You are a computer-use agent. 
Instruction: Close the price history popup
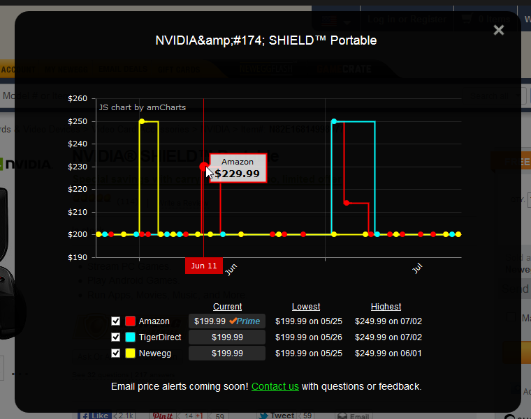click(x=498, y=31)
